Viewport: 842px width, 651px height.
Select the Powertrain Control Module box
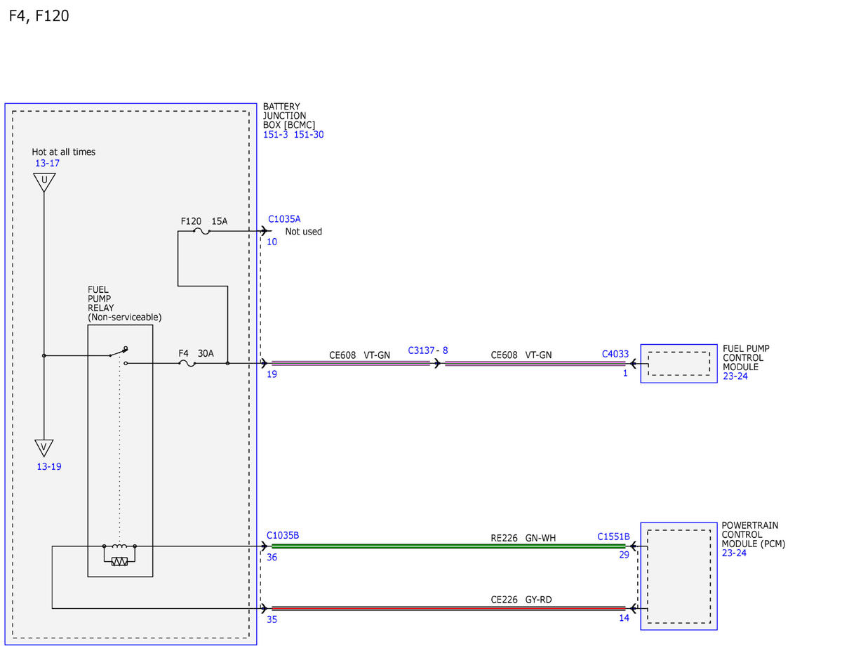pyautogui.click(x=679, y=576)
